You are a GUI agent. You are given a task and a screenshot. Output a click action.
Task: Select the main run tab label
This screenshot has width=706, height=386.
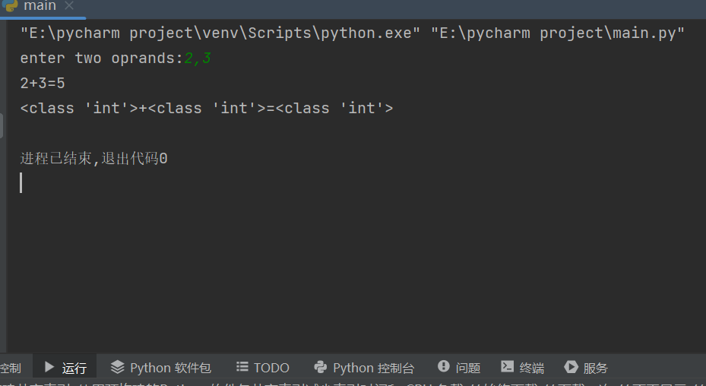click(x=40, y=6)
